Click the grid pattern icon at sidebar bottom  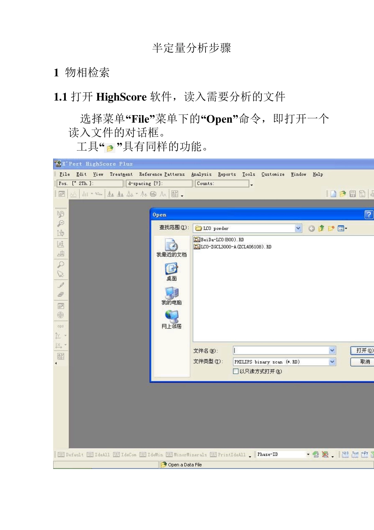pos(61,356)
